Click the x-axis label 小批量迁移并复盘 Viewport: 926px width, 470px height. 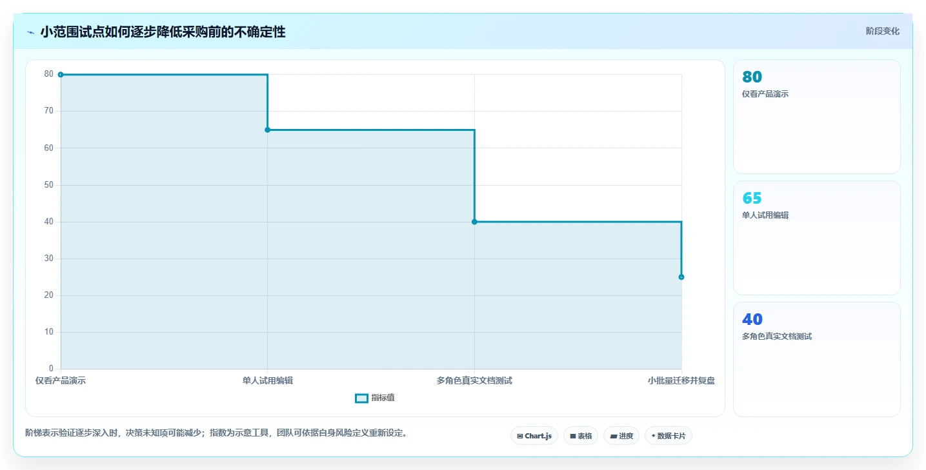point(681,381)
